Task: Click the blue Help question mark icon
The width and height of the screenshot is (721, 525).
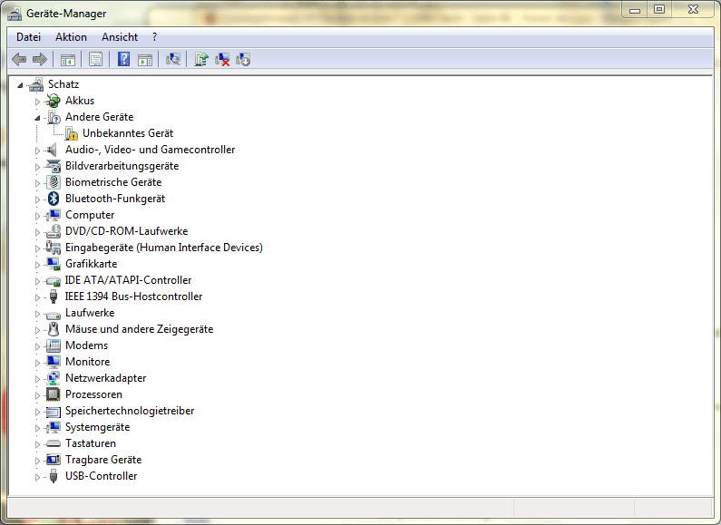Action: [x=123, y=59]
